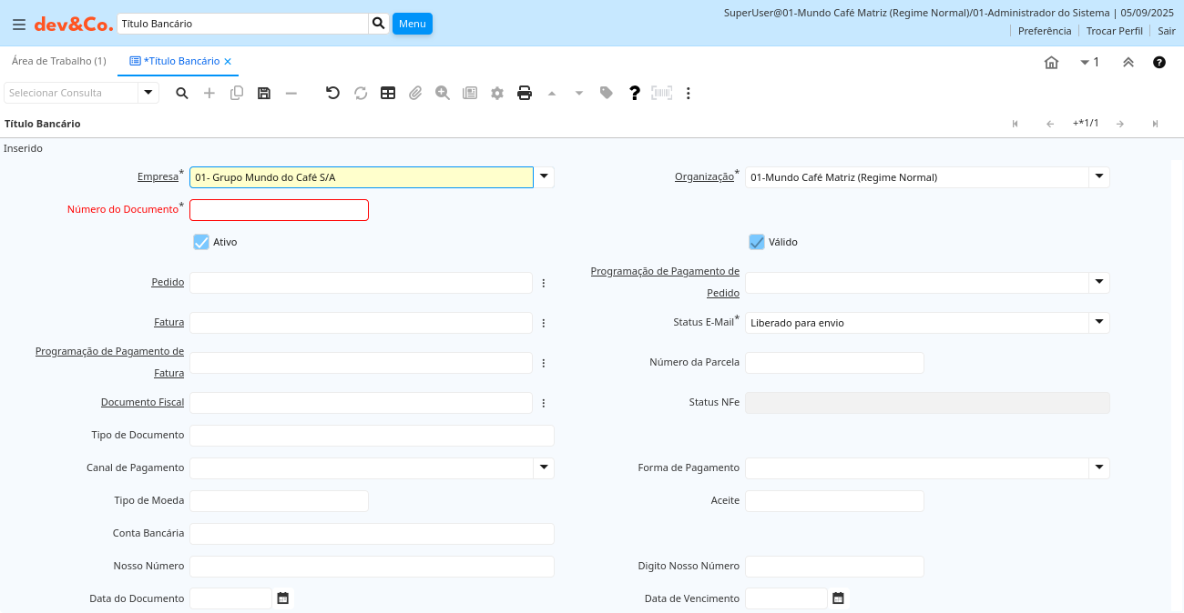1184x613 pixels.
Task: Toggle the Válido checkbox
Action: [757, 242]
